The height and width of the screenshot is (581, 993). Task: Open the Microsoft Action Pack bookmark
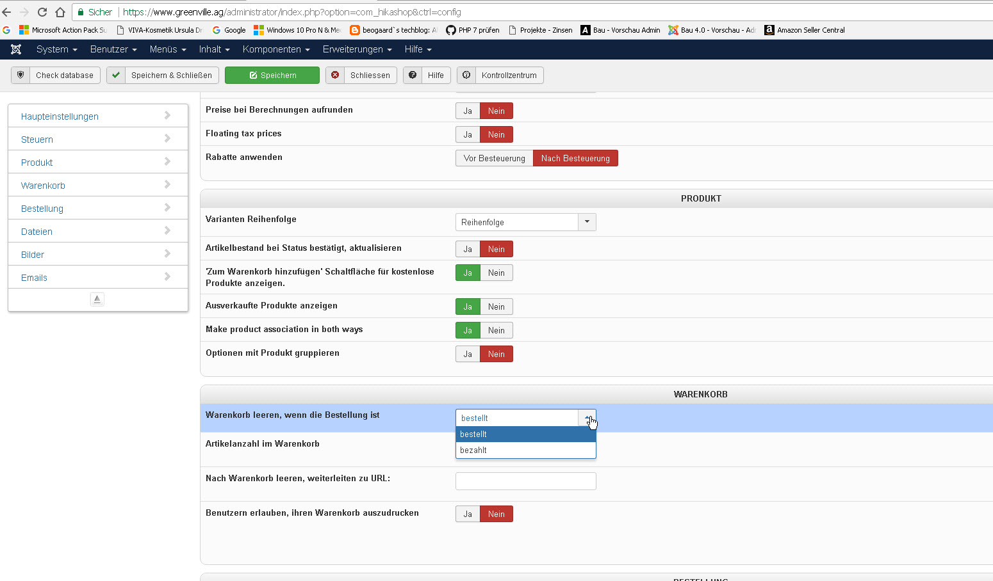(63, 30)
